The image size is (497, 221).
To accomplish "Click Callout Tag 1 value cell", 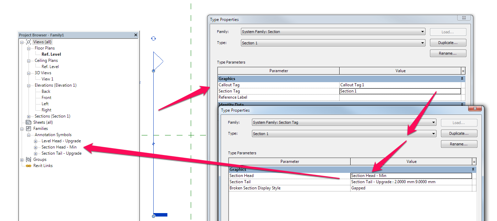I will point(400,85).
